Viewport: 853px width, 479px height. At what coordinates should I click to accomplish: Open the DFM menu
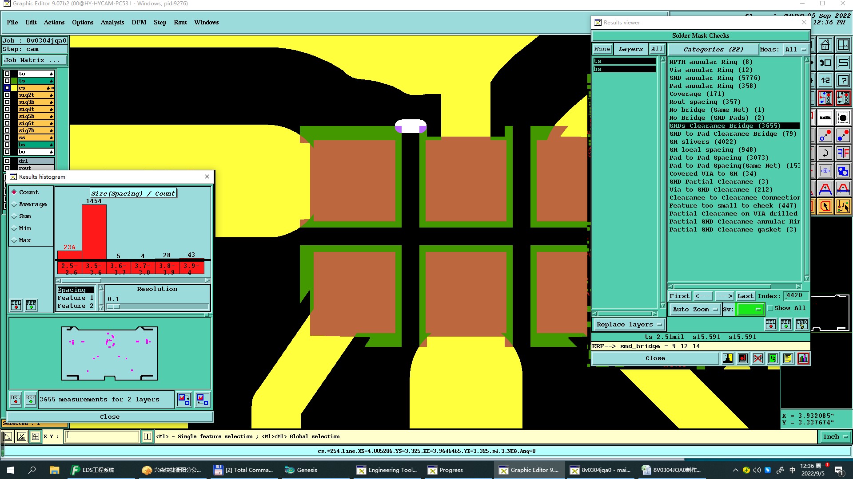point(139,22)
